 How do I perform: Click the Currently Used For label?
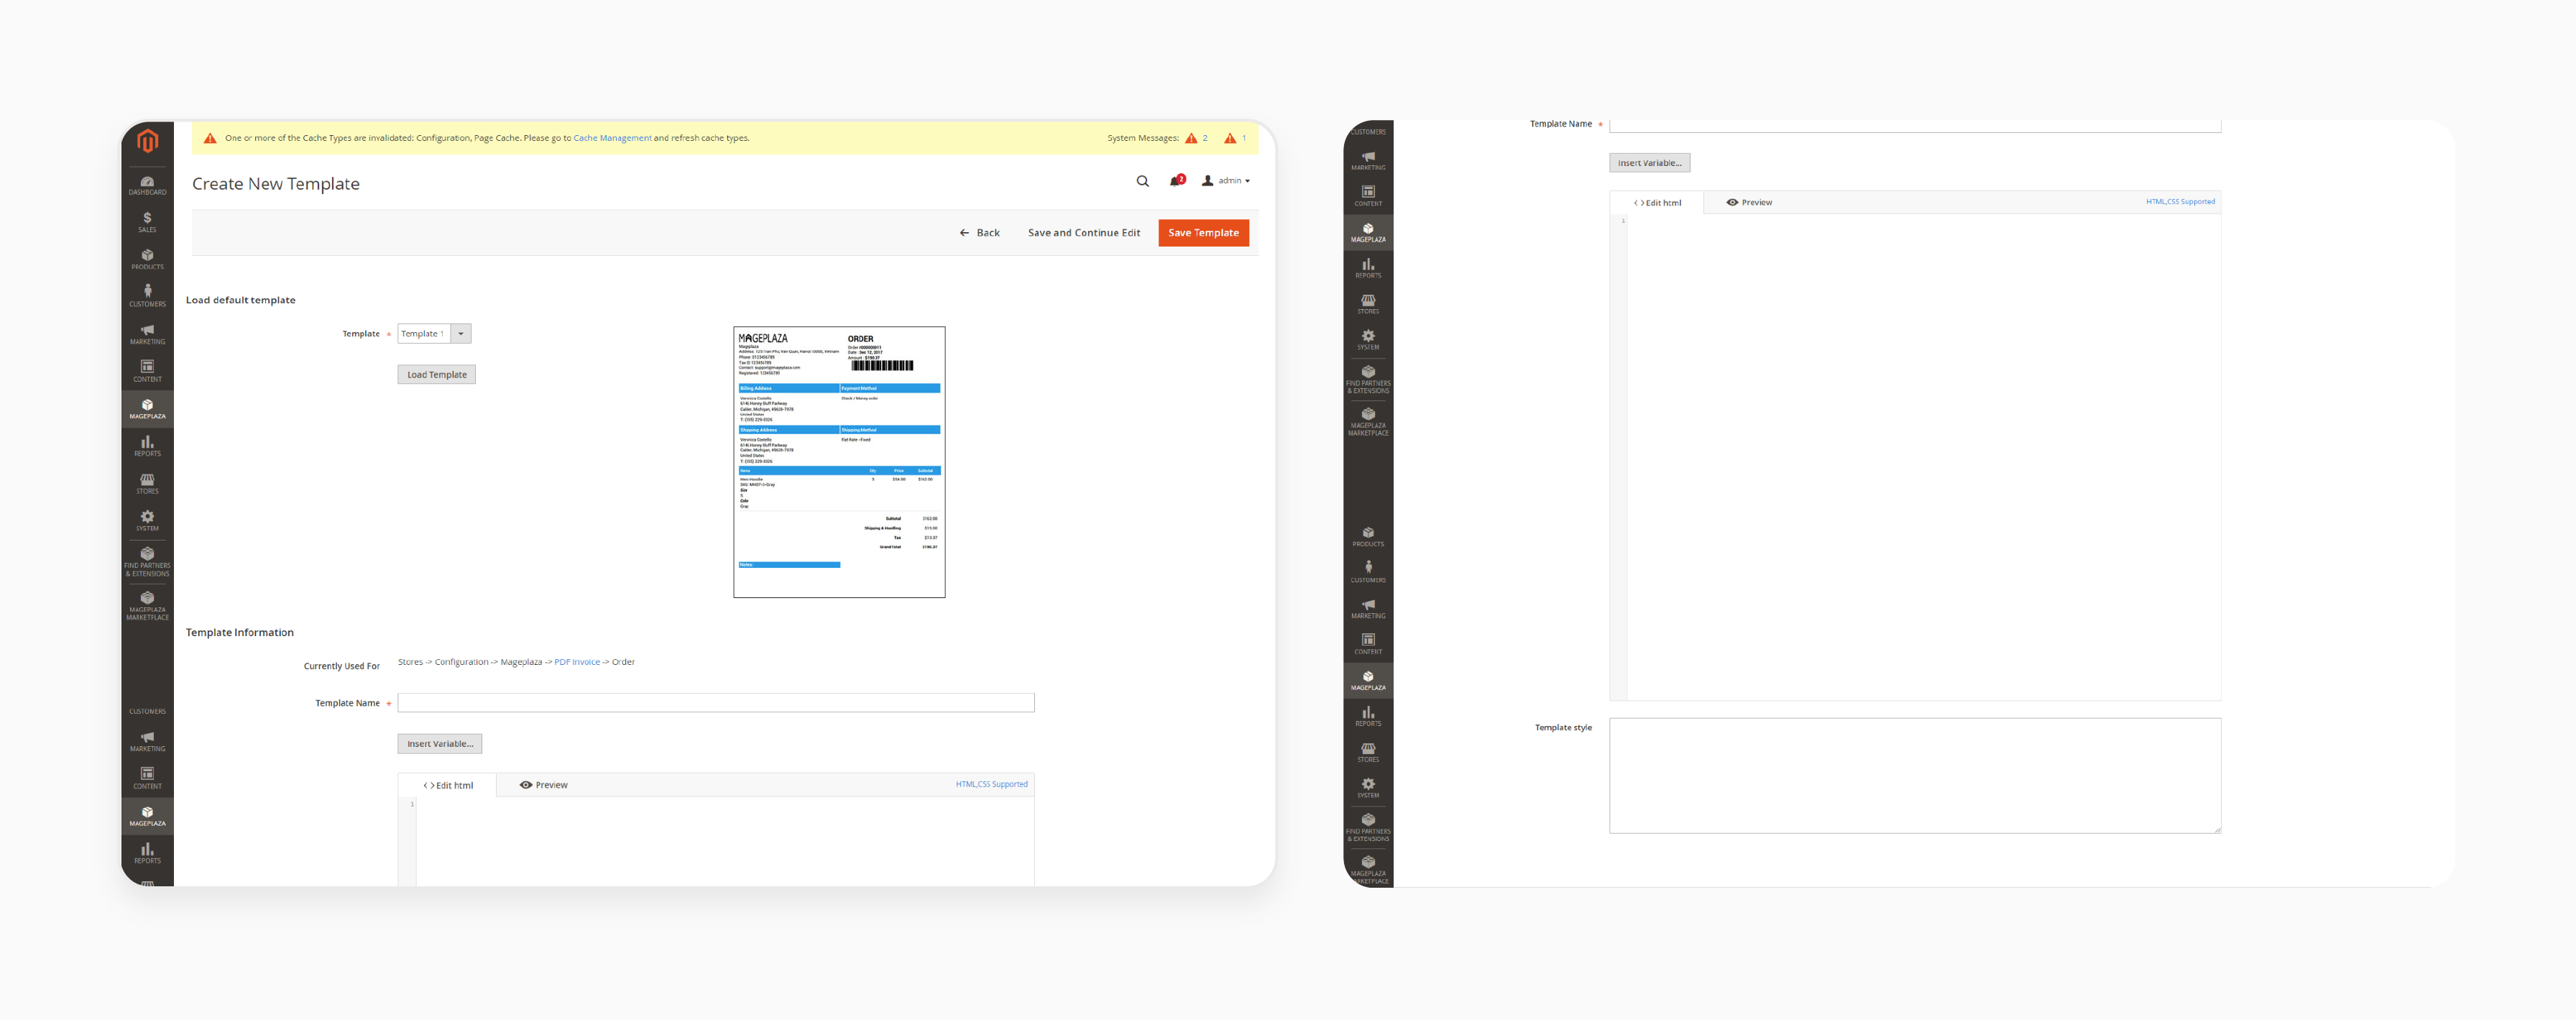[x=342, y=666]
